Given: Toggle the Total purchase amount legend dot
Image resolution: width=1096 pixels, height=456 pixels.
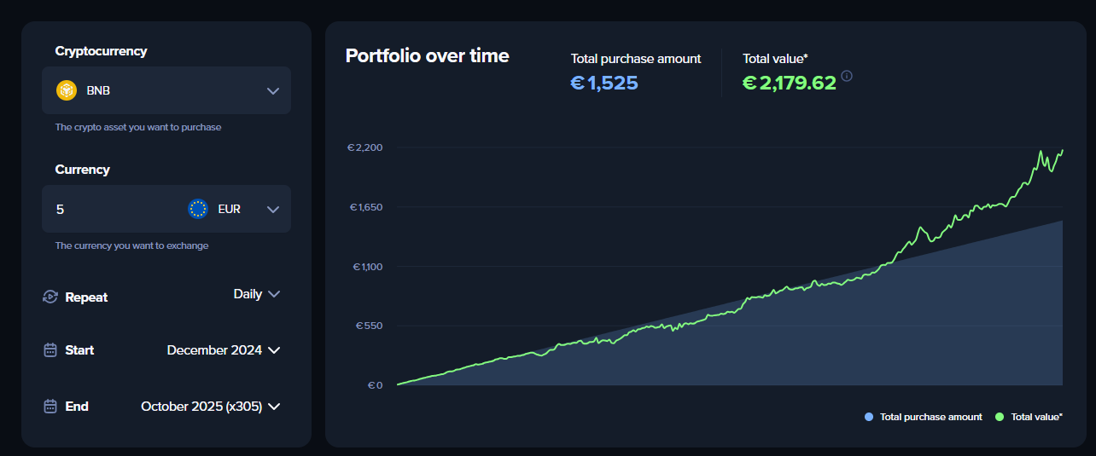Looking at the screenshot, I should pos(869,417).
